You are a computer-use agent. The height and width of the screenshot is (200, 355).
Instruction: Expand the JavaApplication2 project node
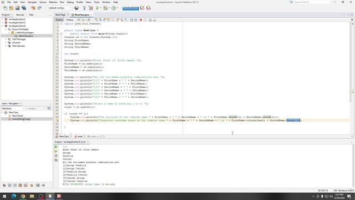tap(2, 19)
